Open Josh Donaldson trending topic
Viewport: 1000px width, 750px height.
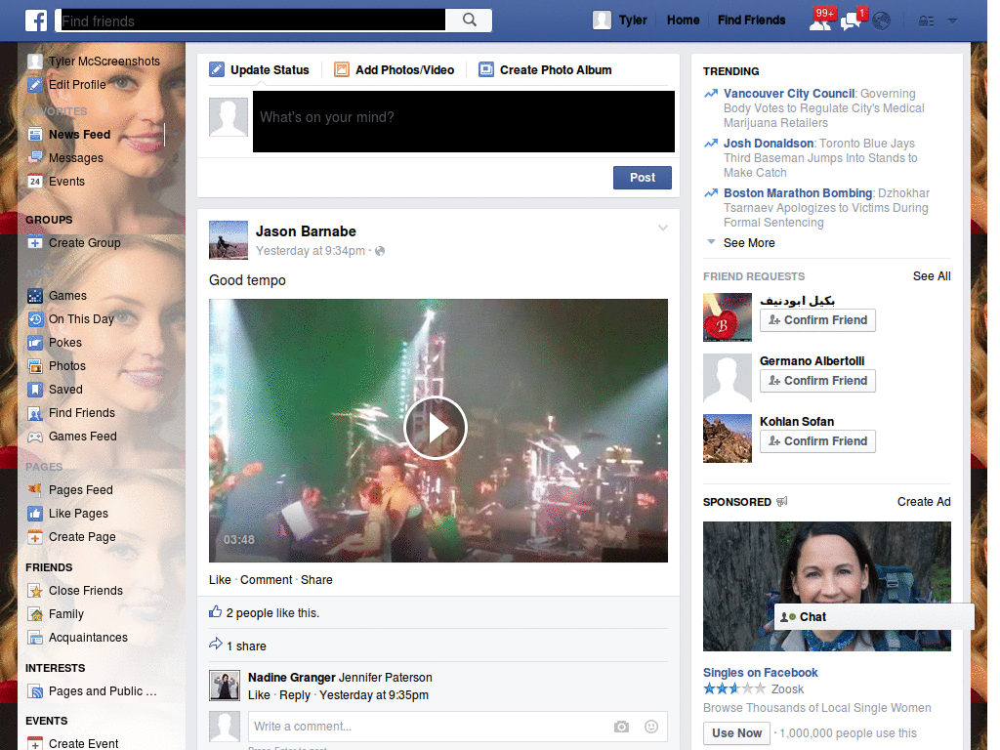(x=768, y=144)
